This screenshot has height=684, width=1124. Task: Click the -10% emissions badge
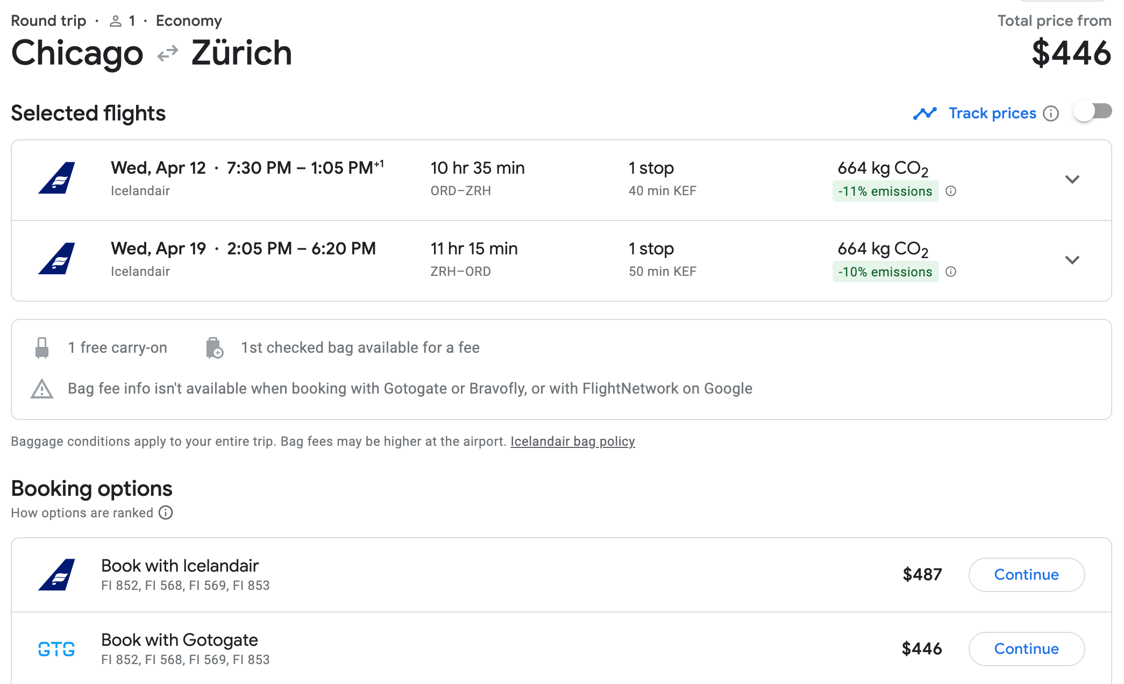[x=885, y=272]
